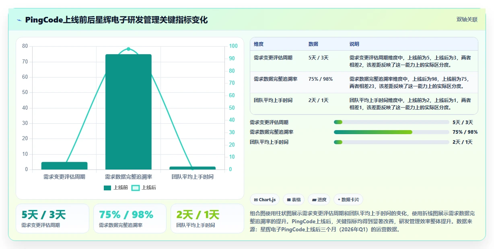Click the 2天 / 1天 table data cell
The width and height of the screenshot is (494, 249).
318,100
